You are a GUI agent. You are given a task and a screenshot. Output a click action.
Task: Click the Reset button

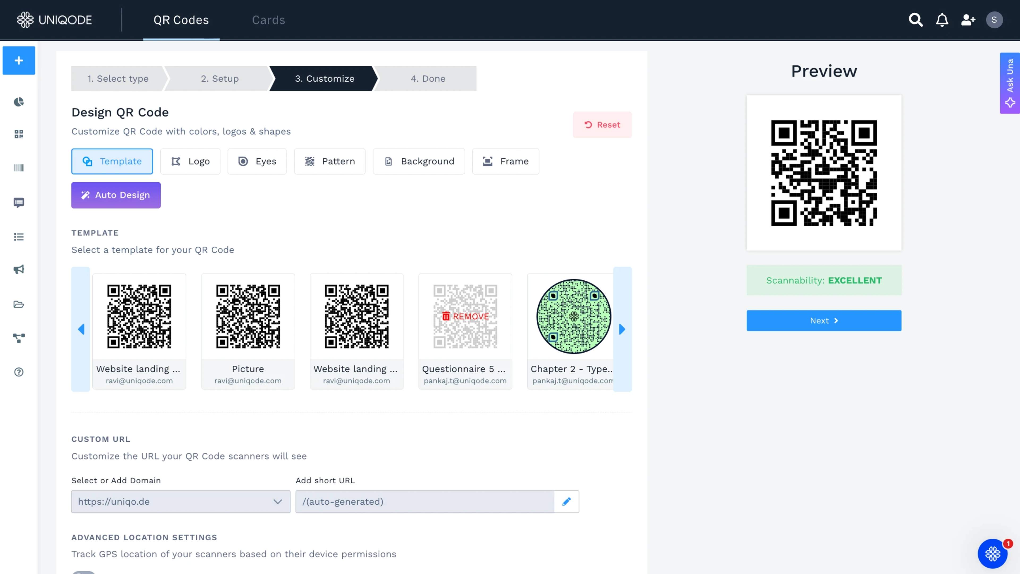(x=602, y=125)
